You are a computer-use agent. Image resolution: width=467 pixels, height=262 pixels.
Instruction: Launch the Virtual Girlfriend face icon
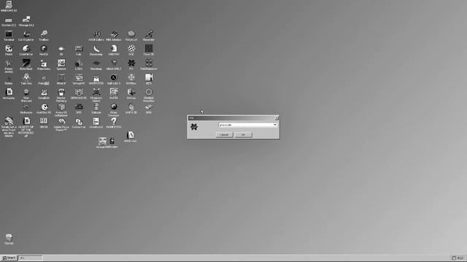(x=102, y=143)
